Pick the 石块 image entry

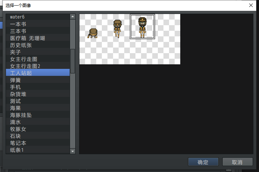(x=38, y=136)
